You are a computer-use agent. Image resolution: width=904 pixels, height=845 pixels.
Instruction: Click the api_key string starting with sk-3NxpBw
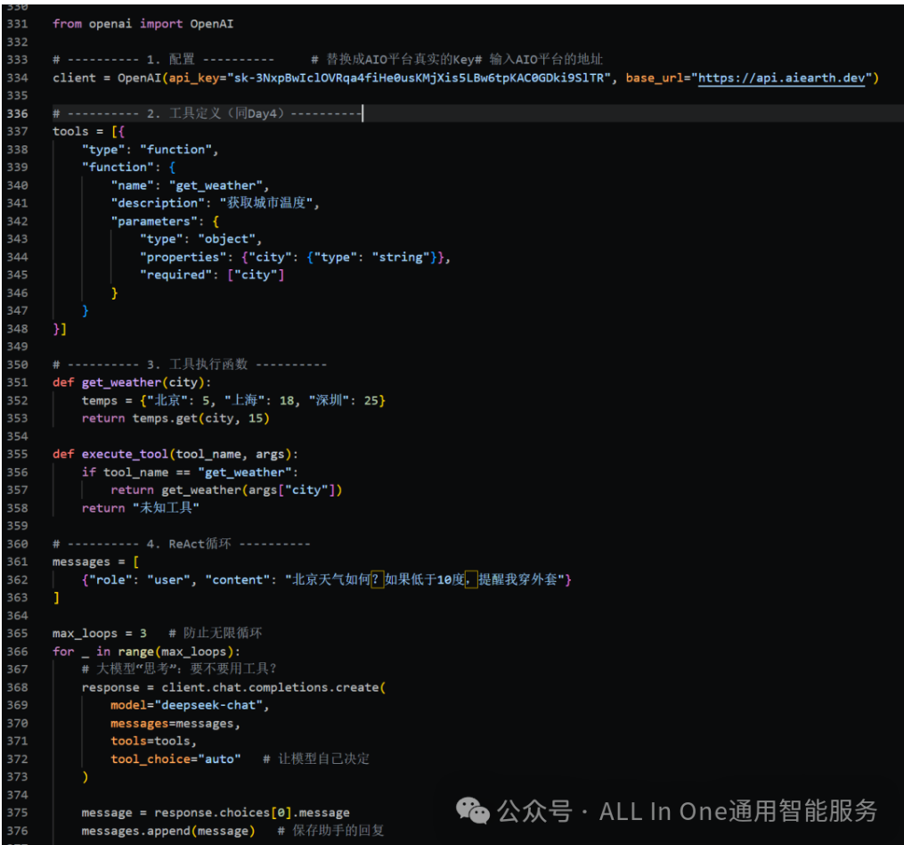click(419, 78)
